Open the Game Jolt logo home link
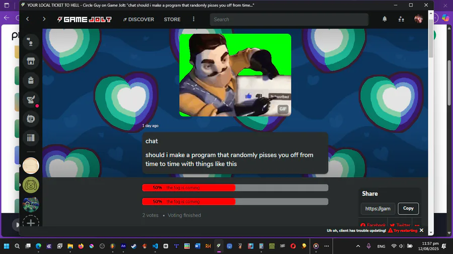 [85, 19]
